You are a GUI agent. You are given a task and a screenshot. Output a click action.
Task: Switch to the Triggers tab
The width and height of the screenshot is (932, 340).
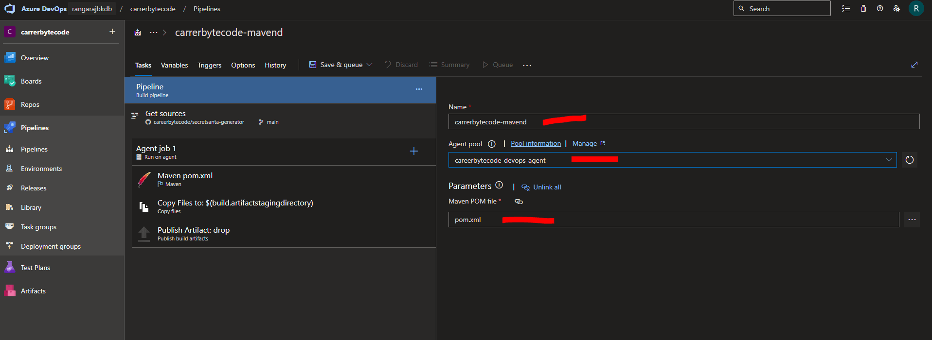[x=209, y=65]
